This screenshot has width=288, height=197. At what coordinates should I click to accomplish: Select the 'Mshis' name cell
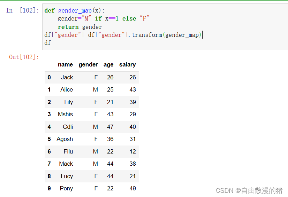coord(65,114)
